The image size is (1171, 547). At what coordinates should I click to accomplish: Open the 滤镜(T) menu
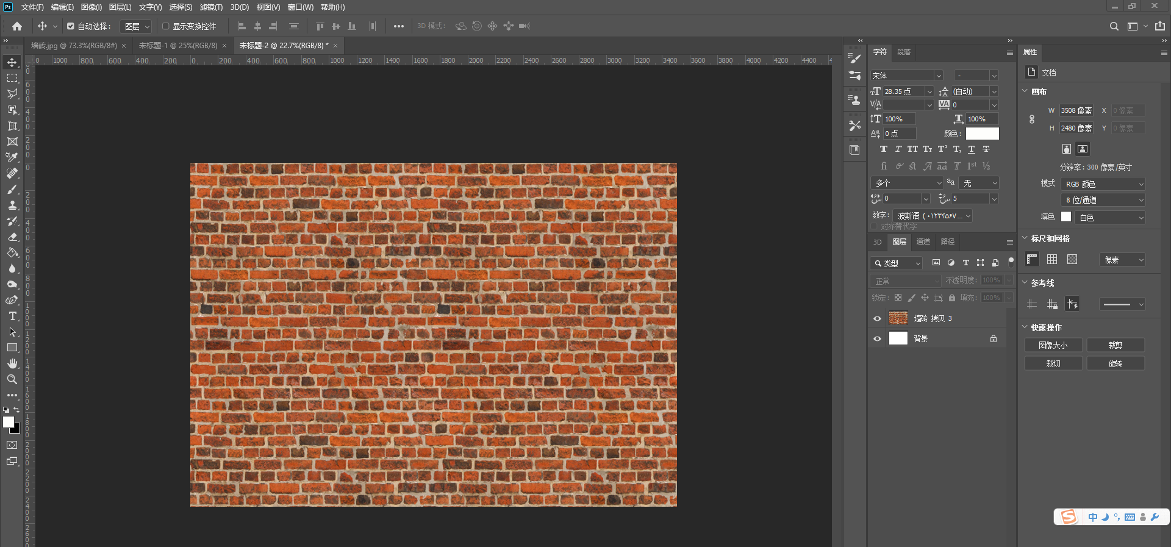[211, 7]
